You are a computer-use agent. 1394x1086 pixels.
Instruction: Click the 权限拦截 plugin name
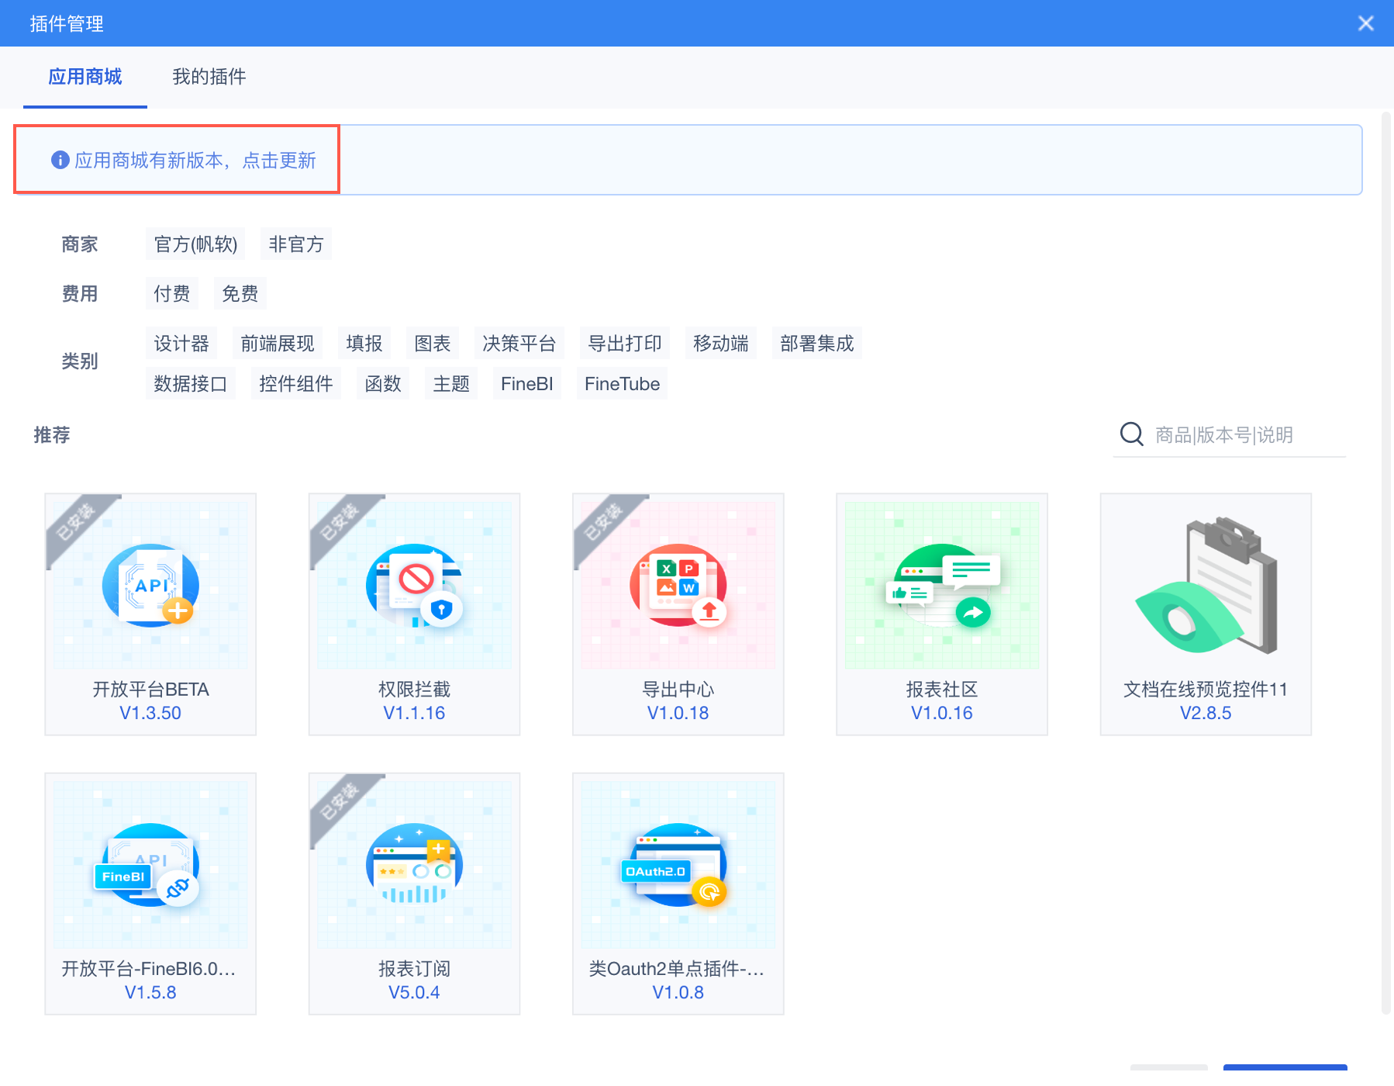pos(415,690)
